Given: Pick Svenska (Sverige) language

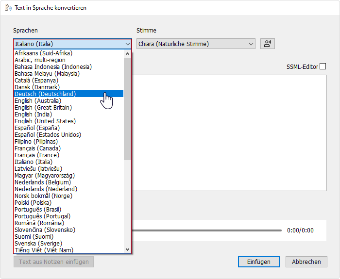Looking at the screenshot, I should pos(38,243).
